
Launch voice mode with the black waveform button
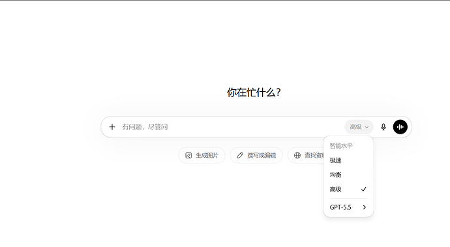400,127
